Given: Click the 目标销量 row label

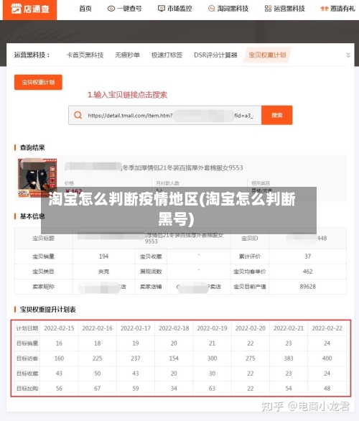Looking at the screenshot, I should point(27,343).
